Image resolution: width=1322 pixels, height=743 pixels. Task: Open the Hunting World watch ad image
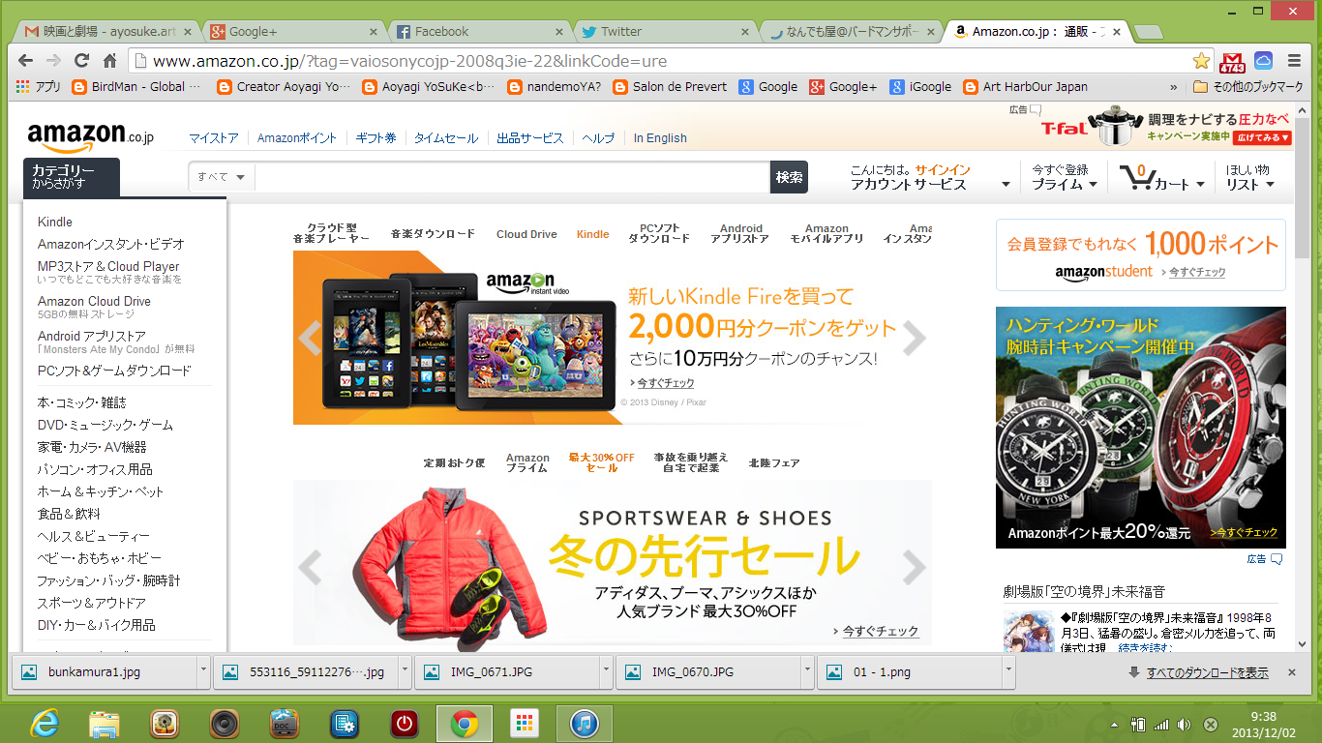tap(1141, 428)
